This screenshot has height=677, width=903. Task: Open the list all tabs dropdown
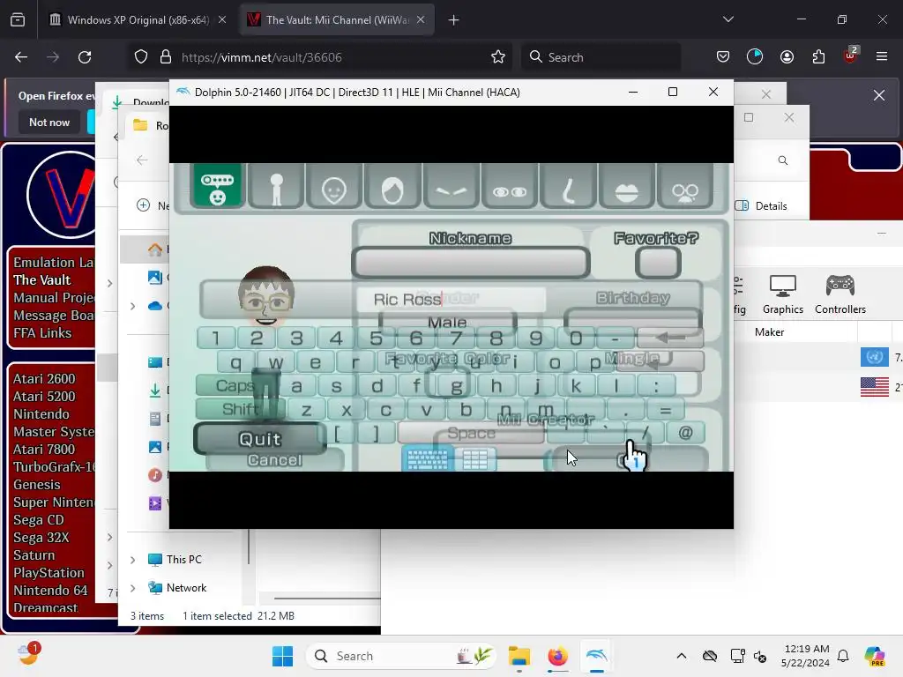[x=728, y=19]
